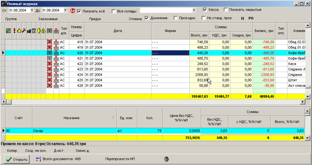Click the thumbs-up column header icon
The image size is (312, 165).
click(19, 31)
